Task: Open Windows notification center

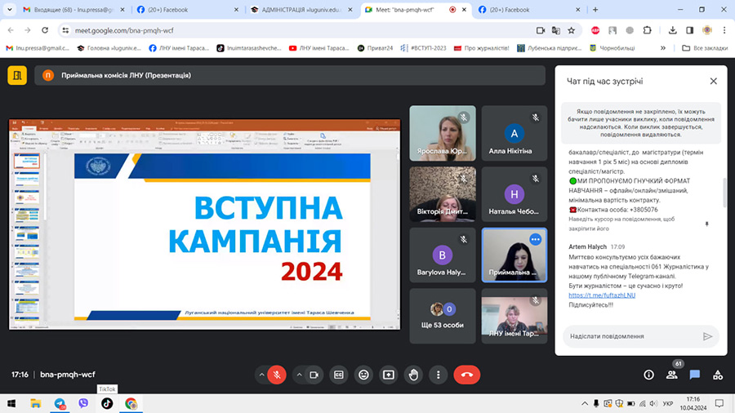Action: click(719, 403)
